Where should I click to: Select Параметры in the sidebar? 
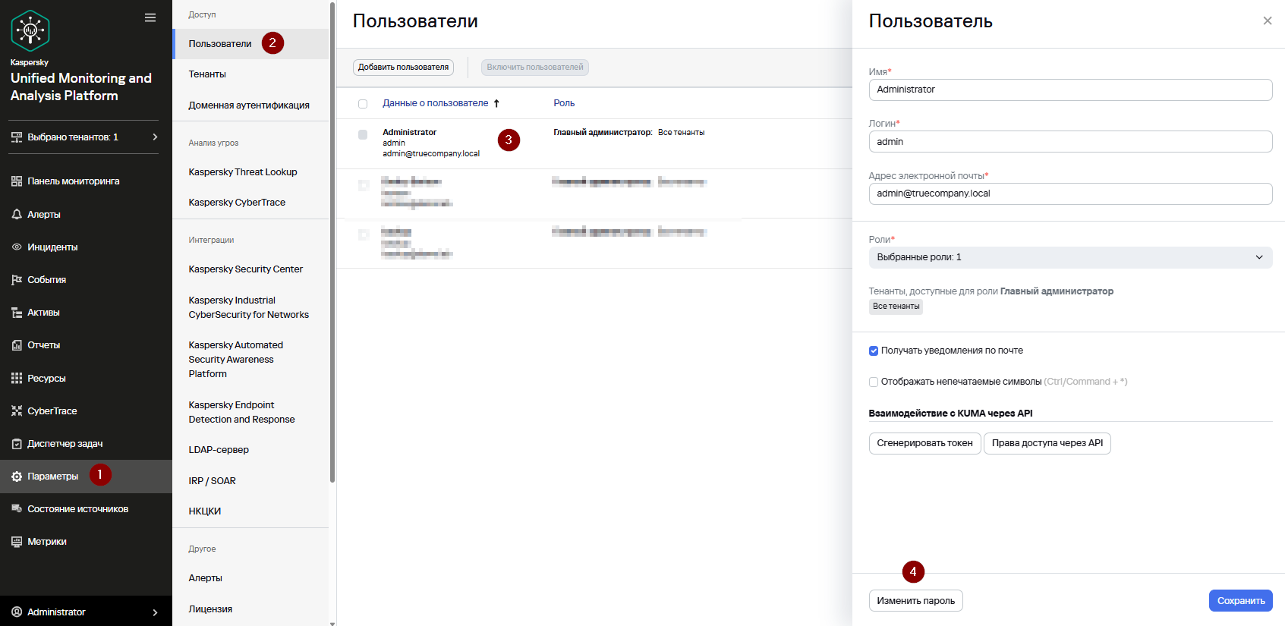[86, 477]
